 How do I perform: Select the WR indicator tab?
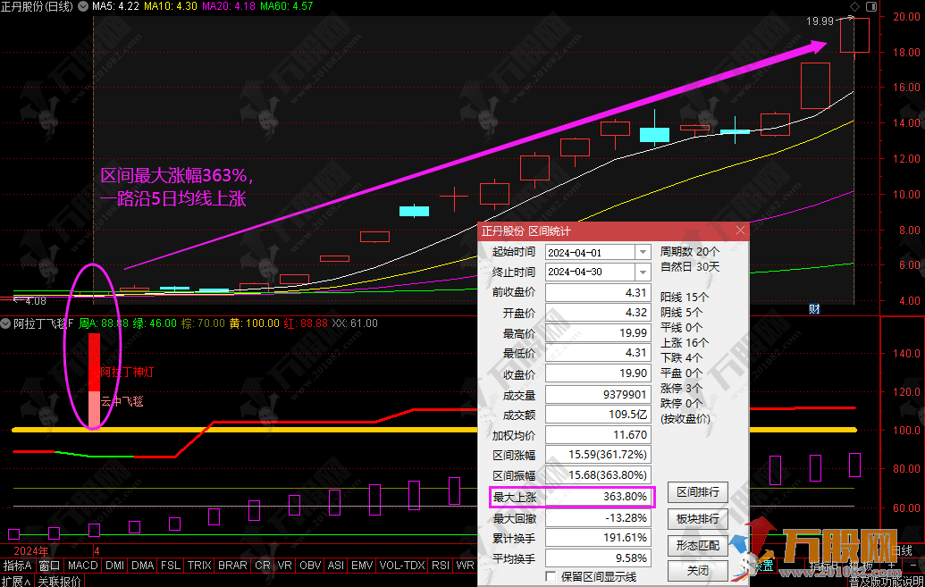coord(465,566)
